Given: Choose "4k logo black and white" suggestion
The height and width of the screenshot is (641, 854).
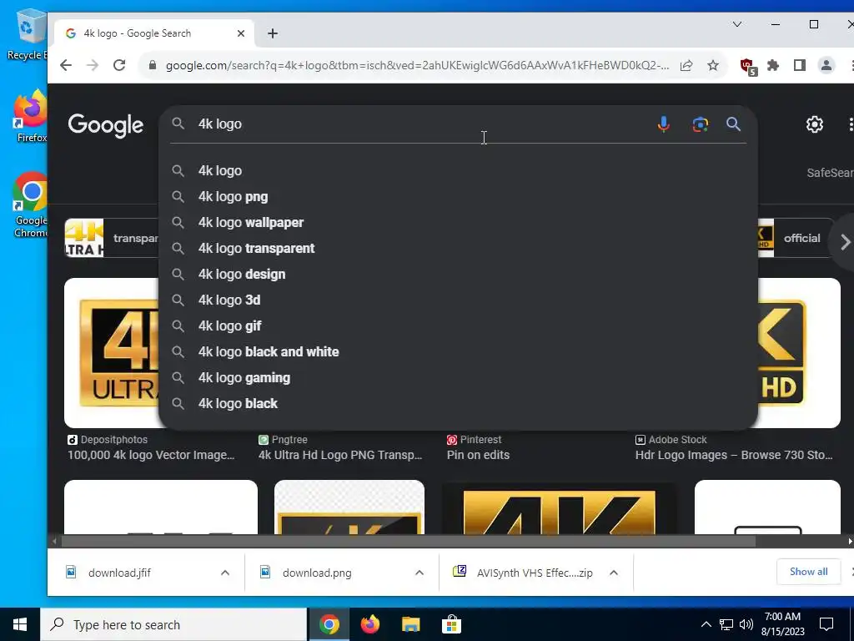Looking at the screenshot, I should [x=458, y=351].
